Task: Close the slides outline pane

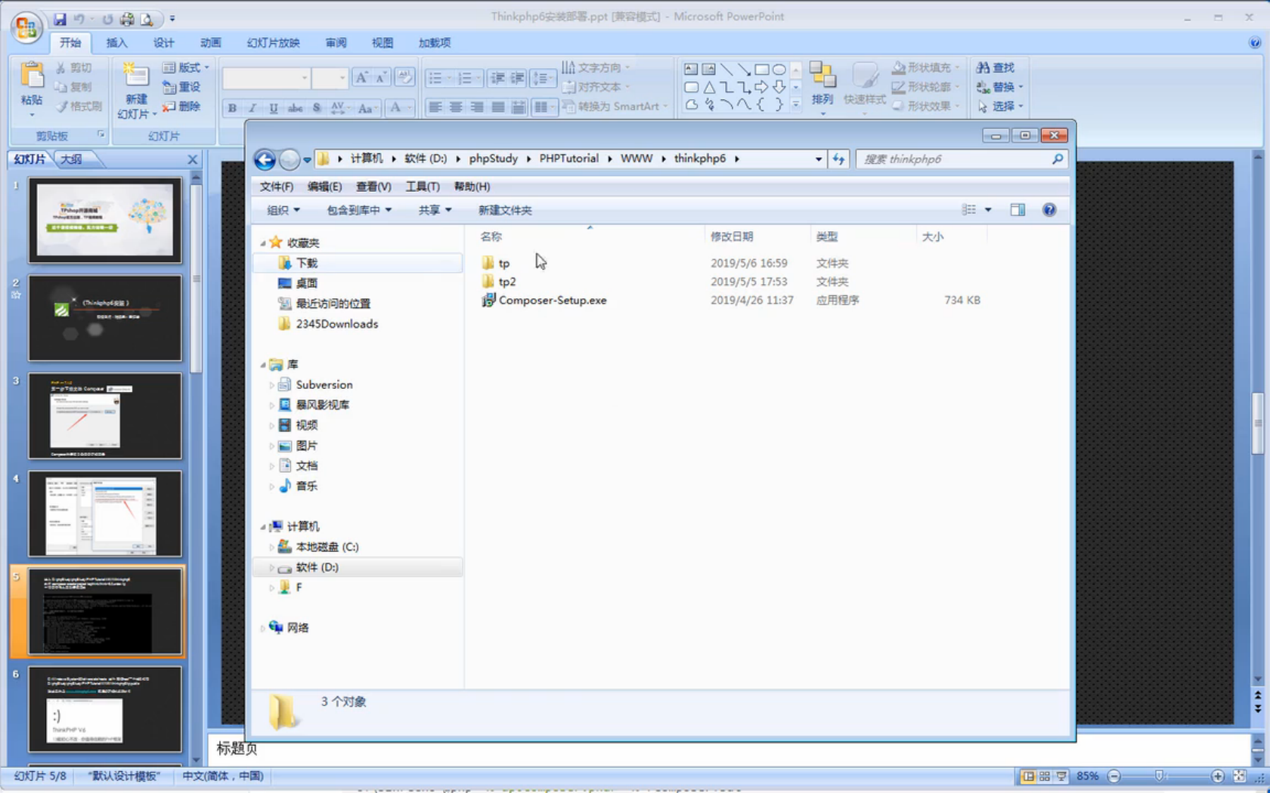Action: pos(192,159)
